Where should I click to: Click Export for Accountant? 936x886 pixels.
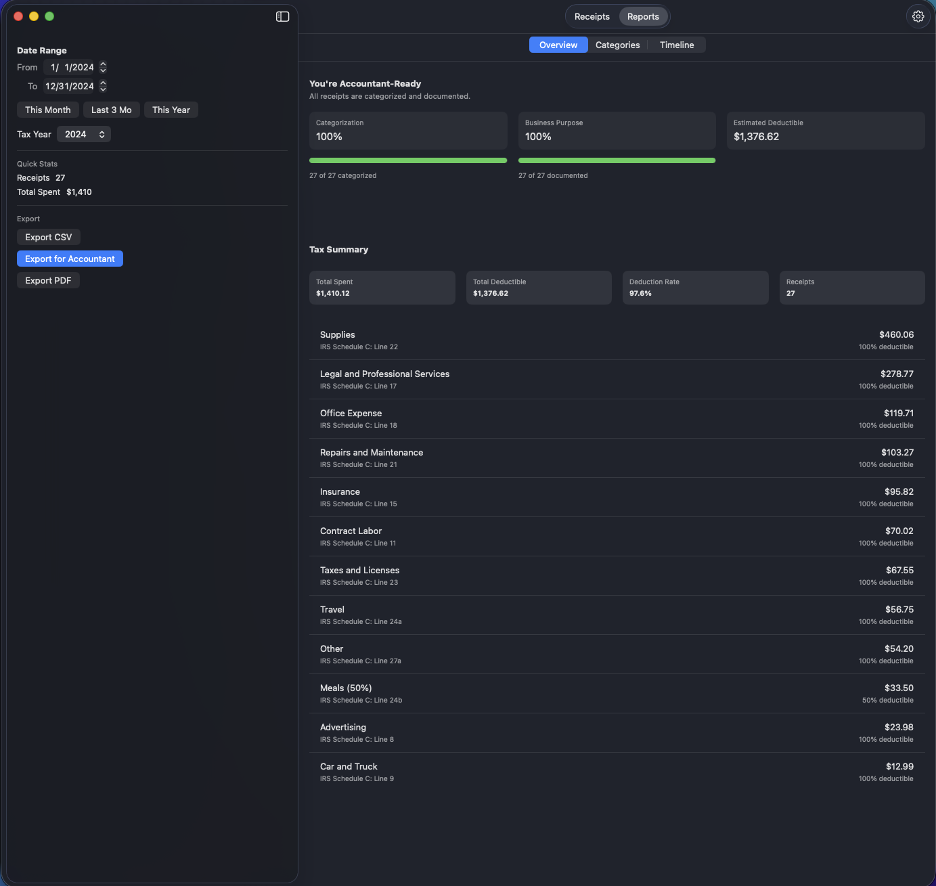[x=70, y=259]
